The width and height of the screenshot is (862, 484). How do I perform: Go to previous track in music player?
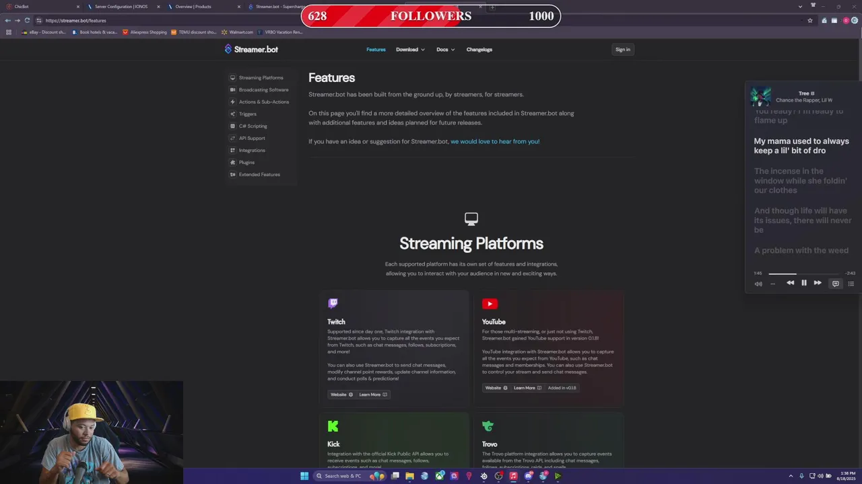click(x=790, y=283)
